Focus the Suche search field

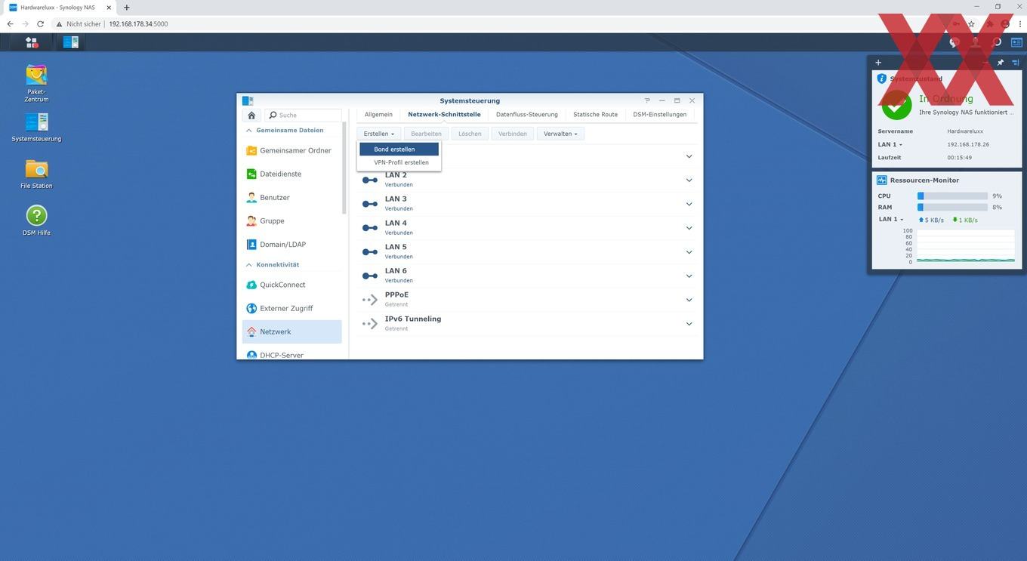pos(304,116)
